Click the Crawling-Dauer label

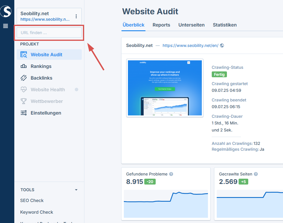click(x=227, y=116)
